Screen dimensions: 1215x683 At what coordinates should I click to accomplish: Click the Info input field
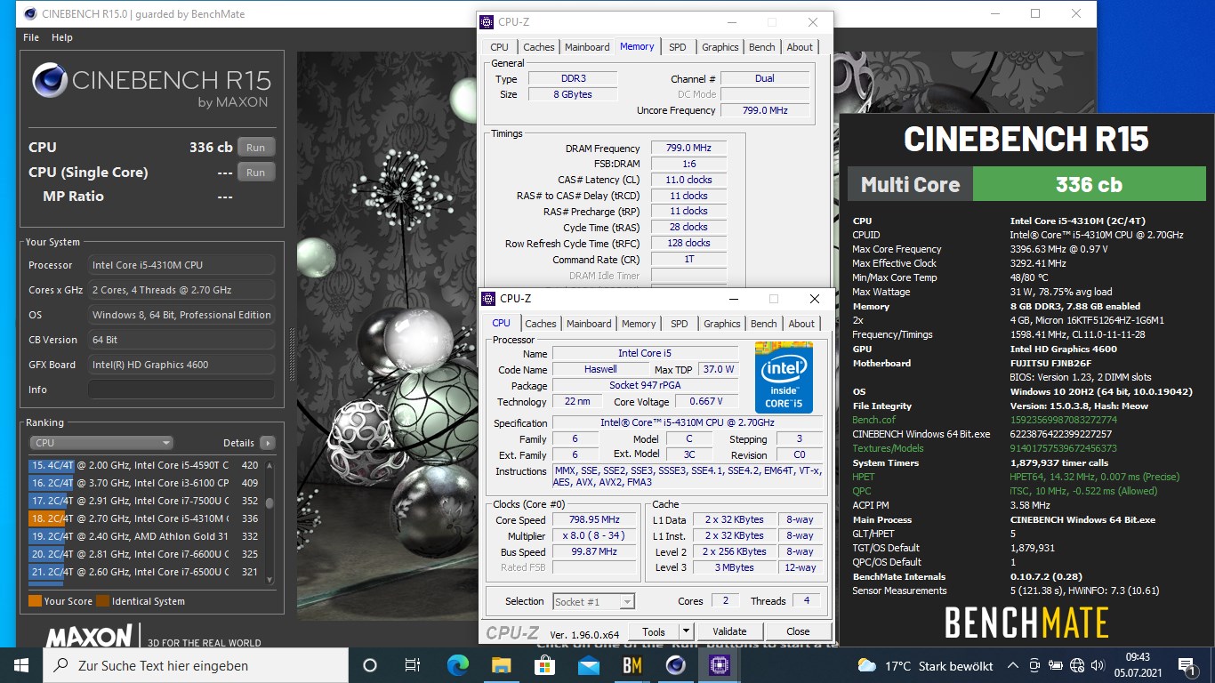tap(181, 390)
